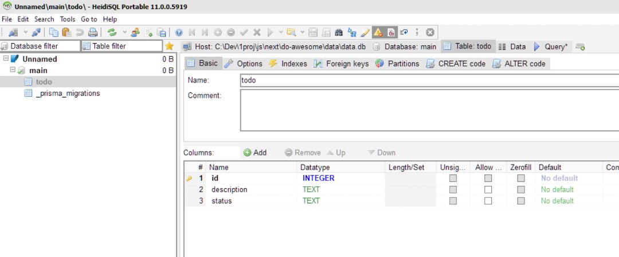Screen dimensions: 619x257
Task: Open the Tools menu
Action: click(x=68, y=19)
